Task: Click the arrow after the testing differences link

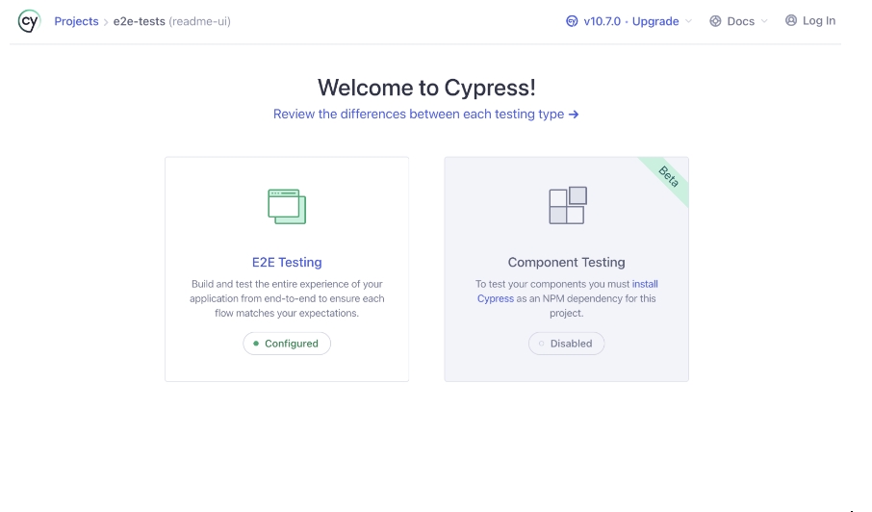Action: (574, 114)
